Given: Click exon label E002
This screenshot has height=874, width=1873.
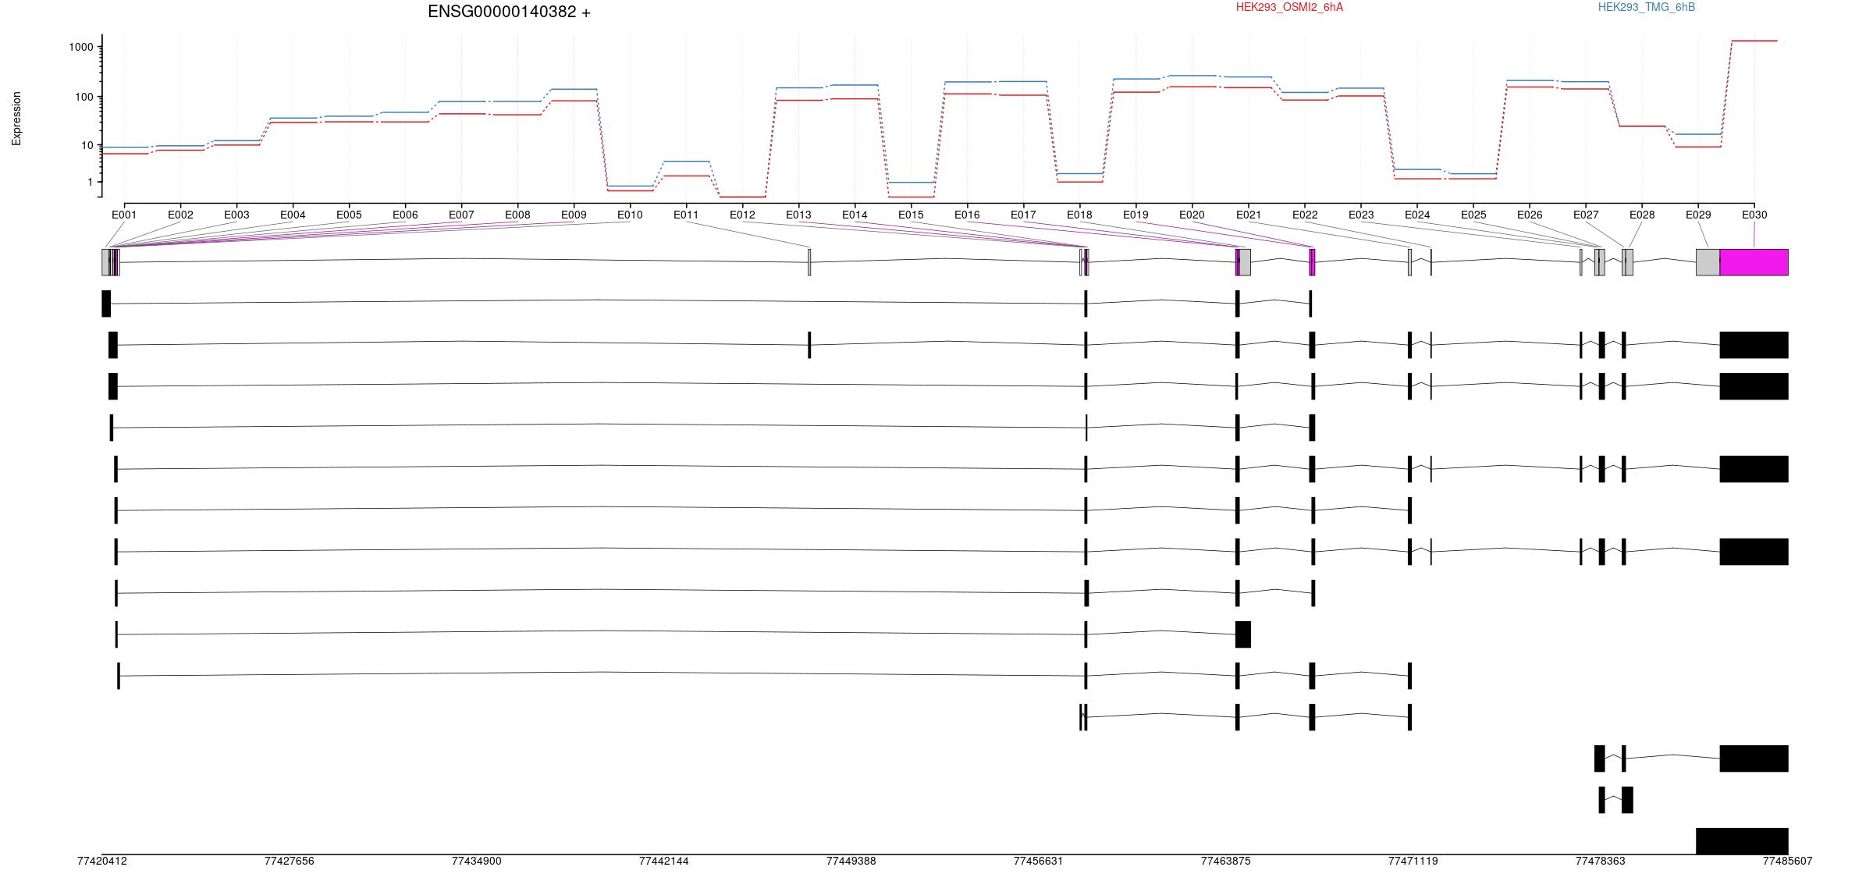Looking at the screenshot, I should tap(180, 215).
